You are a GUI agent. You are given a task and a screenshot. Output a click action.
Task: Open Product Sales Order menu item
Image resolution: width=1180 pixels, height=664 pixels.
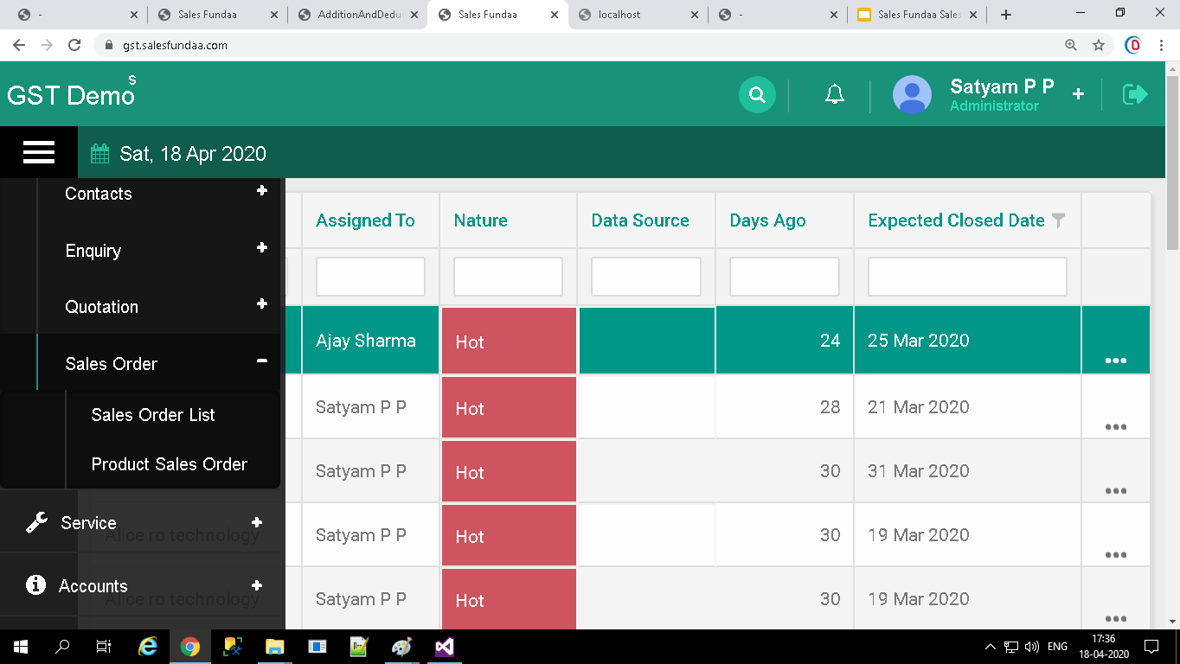click(x=170, y=464)
